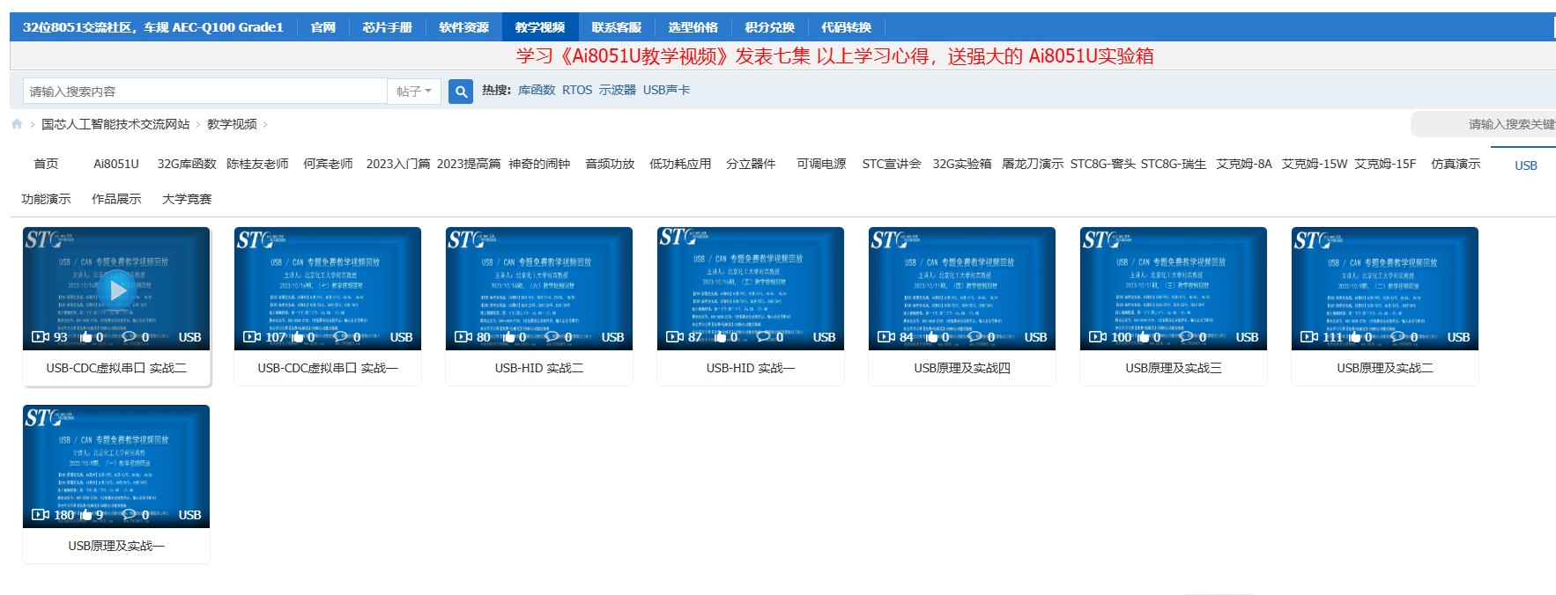Click thumbs-up icon on USB原理及实战四 card
The image size is (1556, 595).
click(931, 337)
